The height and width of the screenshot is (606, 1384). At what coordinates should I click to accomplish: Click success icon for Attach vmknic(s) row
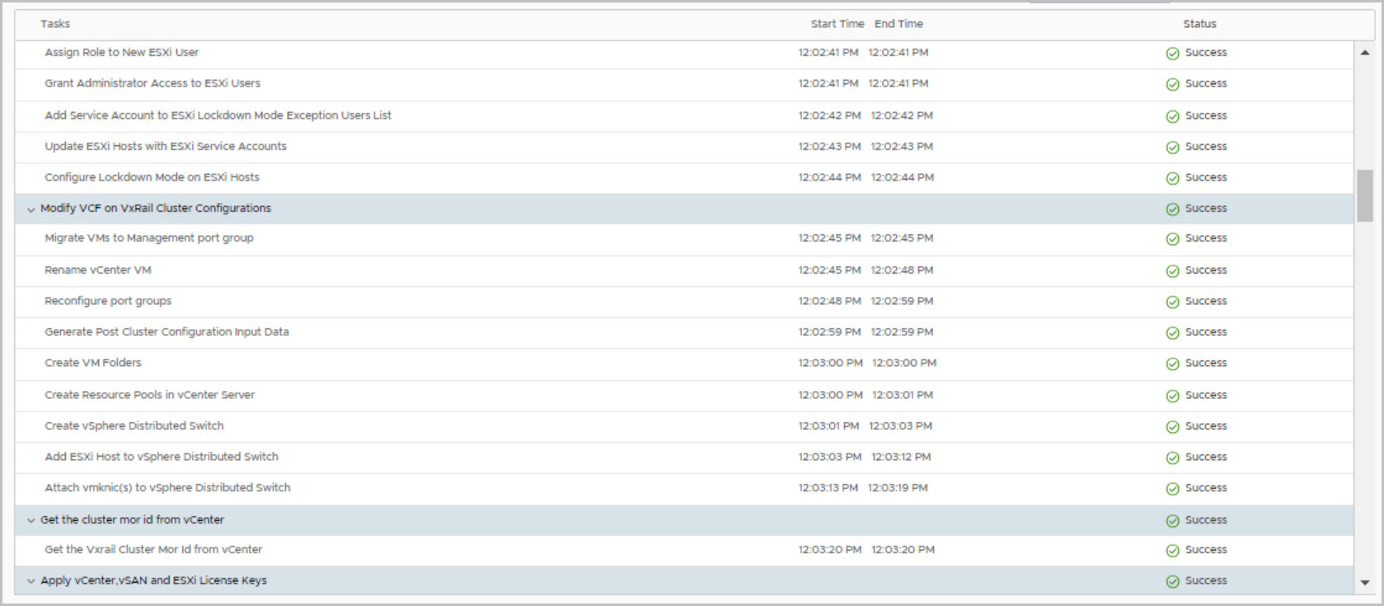(1172, 488)
